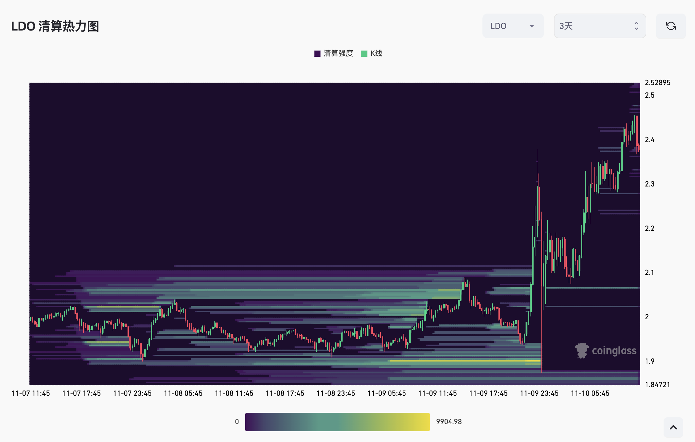Click the 9904.98 maximum value label
This screenshot has height=442, width=695.
pos(449,422)
